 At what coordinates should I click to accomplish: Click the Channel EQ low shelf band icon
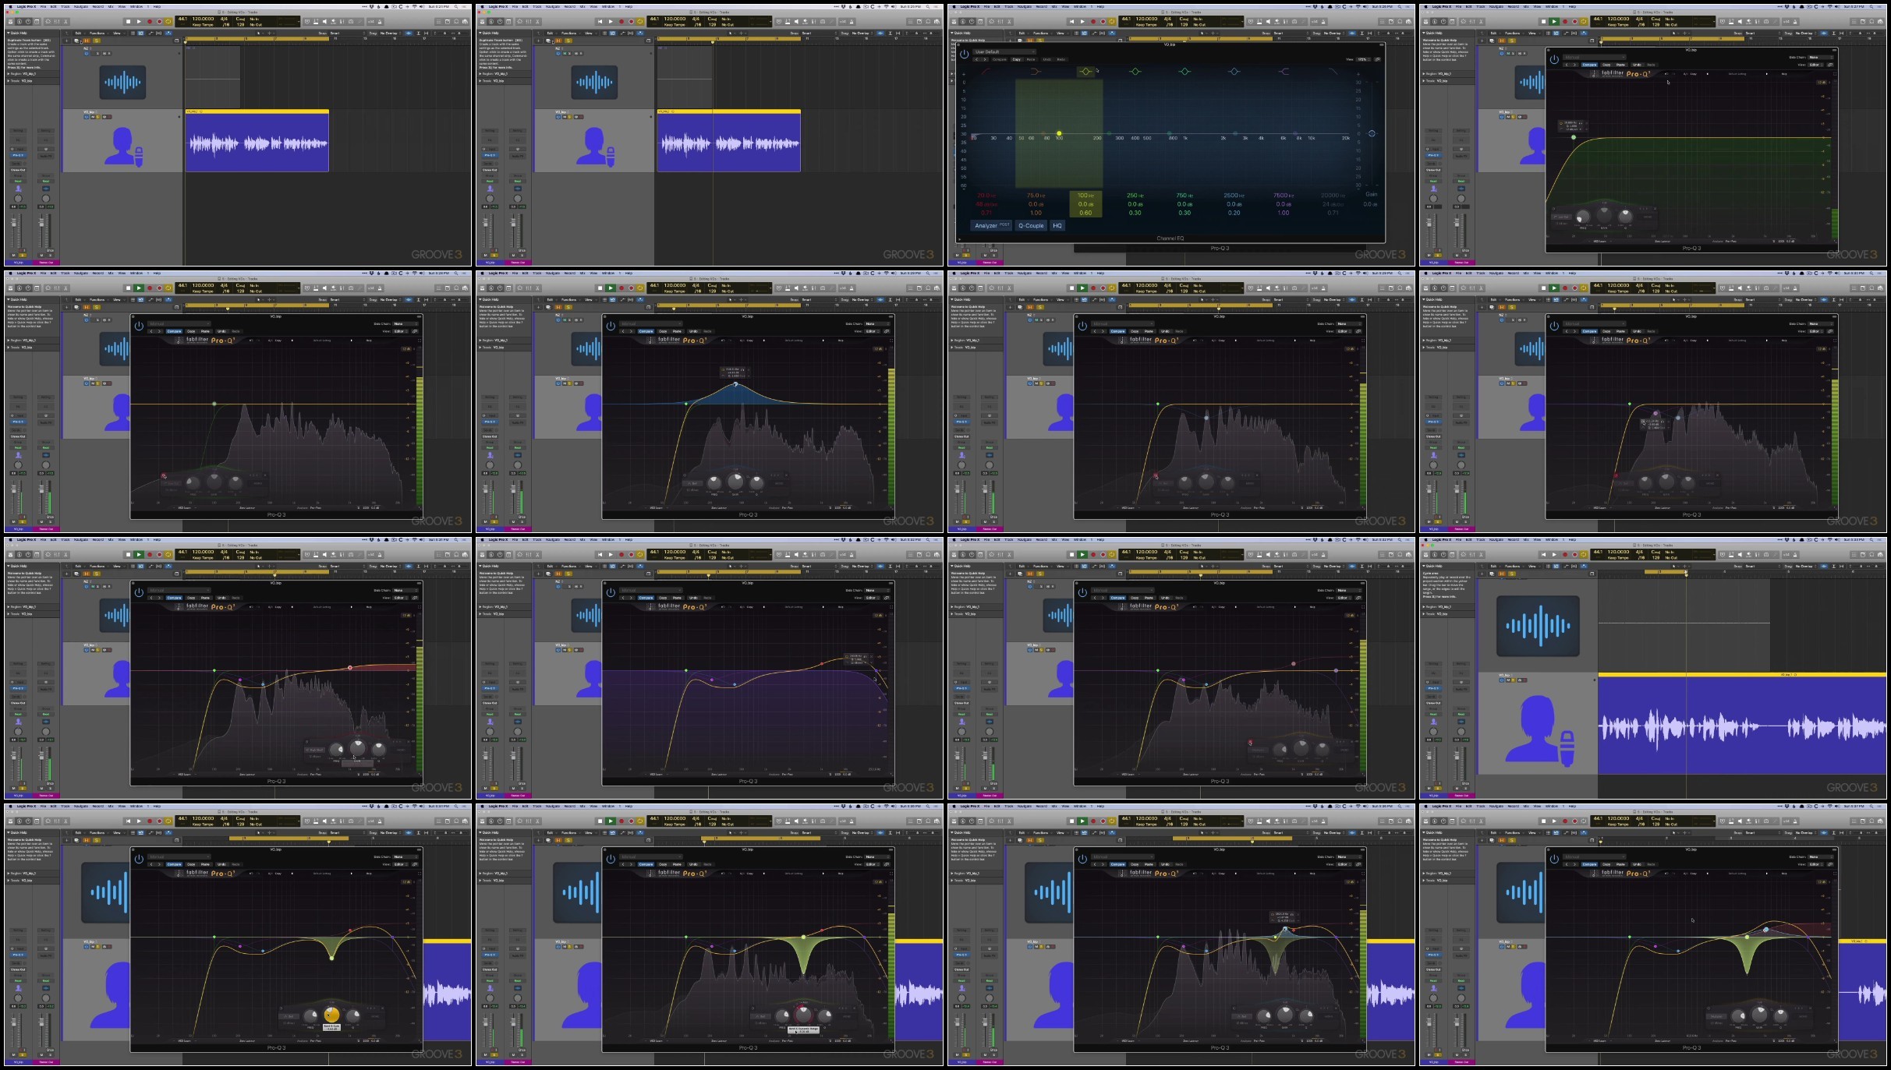[1036, 72]
